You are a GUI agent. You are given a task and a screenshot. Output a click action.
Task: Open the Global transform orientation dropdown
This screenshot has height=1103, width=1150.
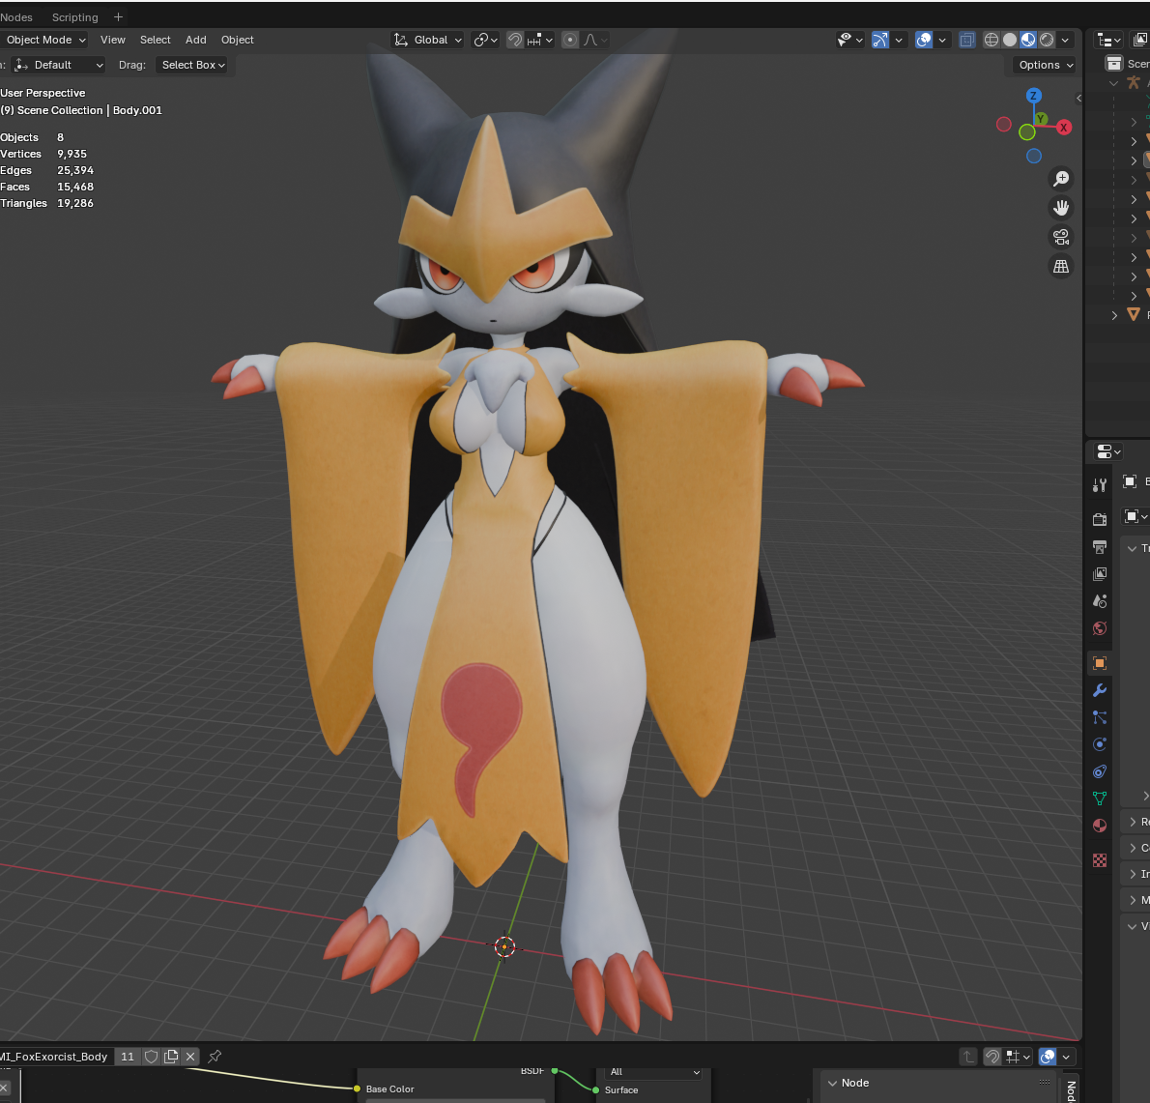[x=428, y=40]
